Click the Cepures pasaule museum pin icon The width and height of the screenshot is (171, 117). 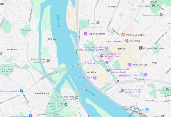pos(85,34)
